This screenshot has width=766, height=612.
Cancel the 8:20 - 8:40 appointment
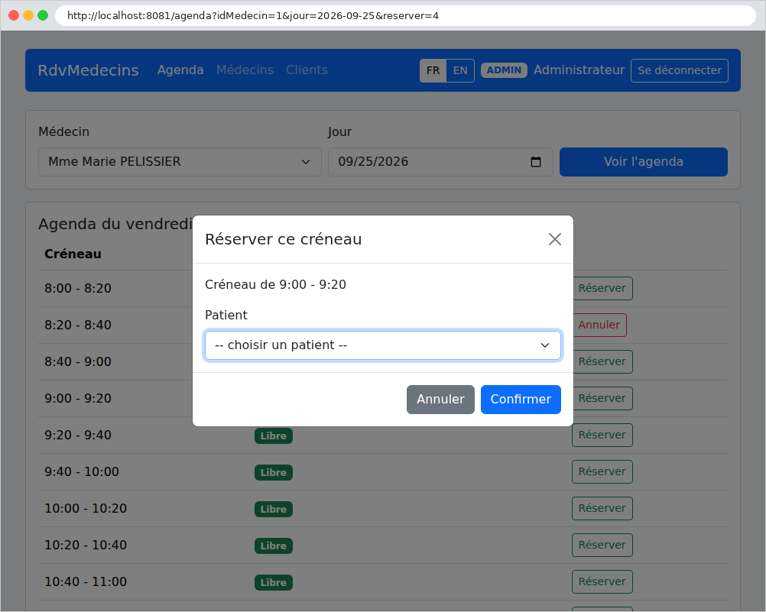point(599,325)
